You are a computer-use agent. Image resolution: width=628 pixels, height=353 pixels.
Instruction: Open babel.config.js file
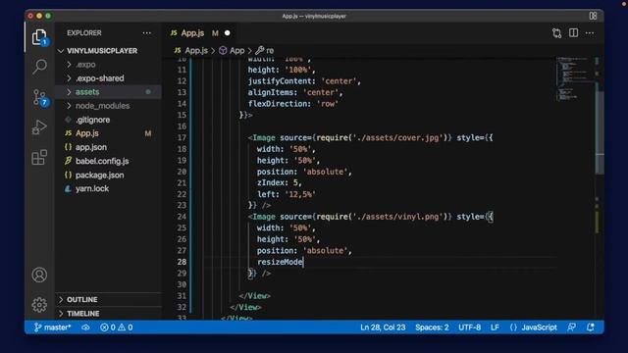pyautogui.click(x=109, y=161)
